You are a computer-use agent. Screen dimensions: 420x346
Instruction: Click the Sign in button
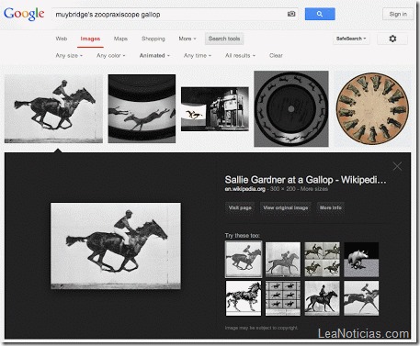pos(398,14)
